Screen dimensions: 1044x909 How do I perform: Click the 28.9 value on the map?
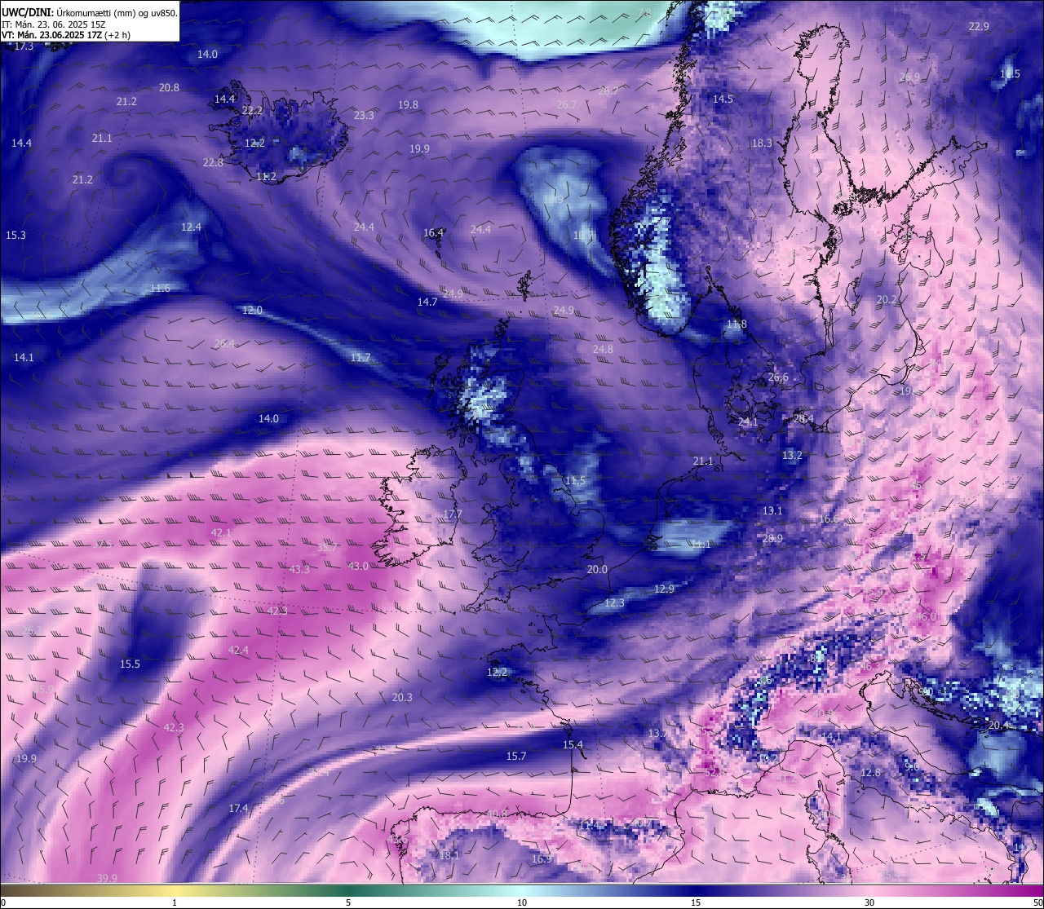(772, 539)
